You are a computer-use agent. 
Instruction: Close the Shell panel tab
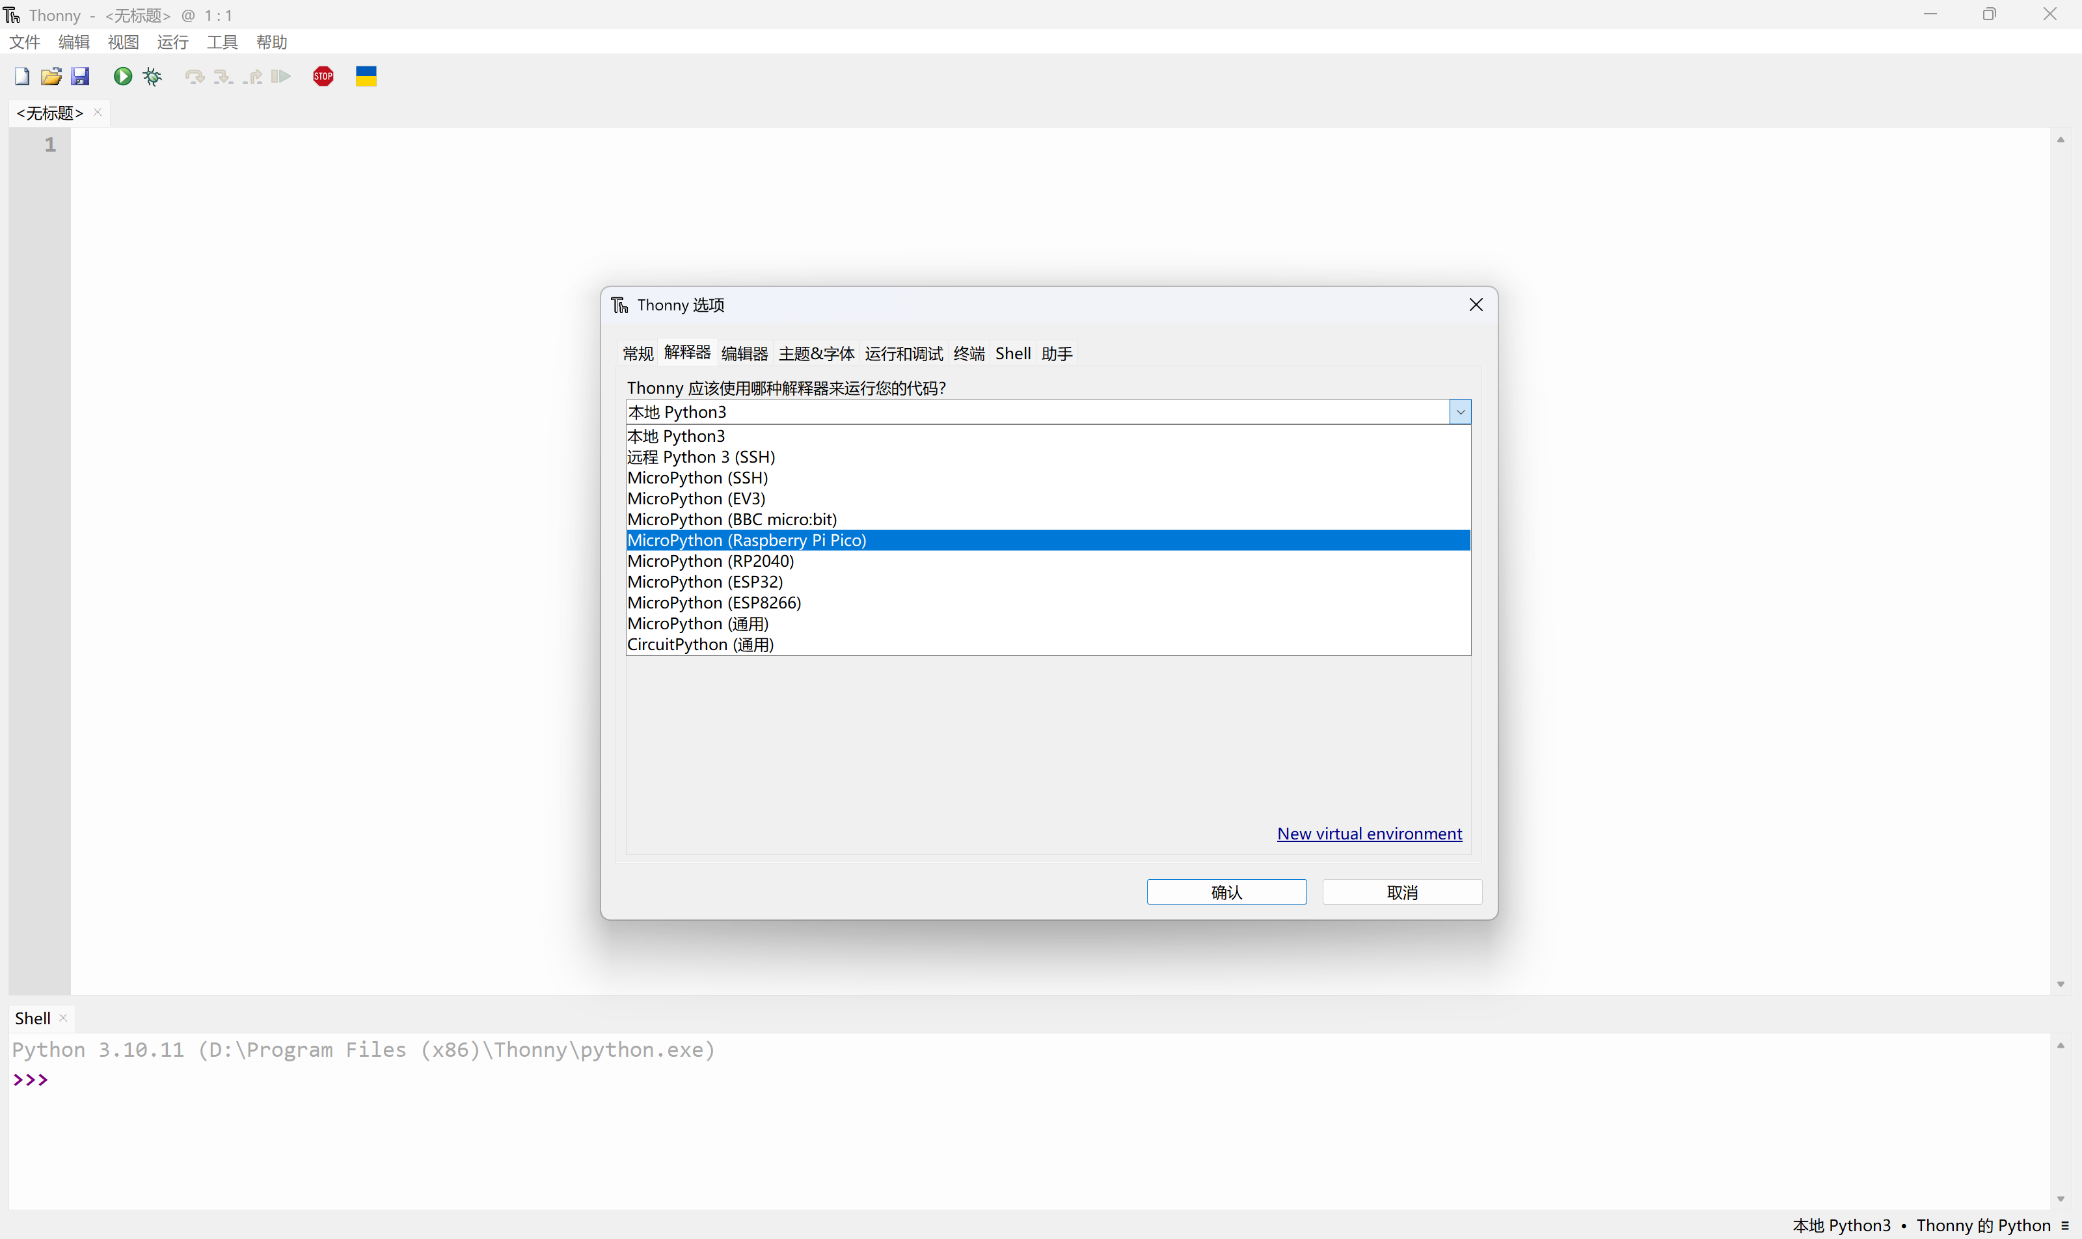pos(64,1018)
